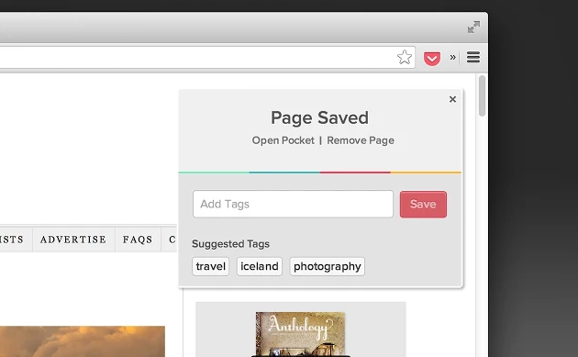Click the sunset clouds article image
The width and height of the screenshot is (578, 357).
(83, 341)
